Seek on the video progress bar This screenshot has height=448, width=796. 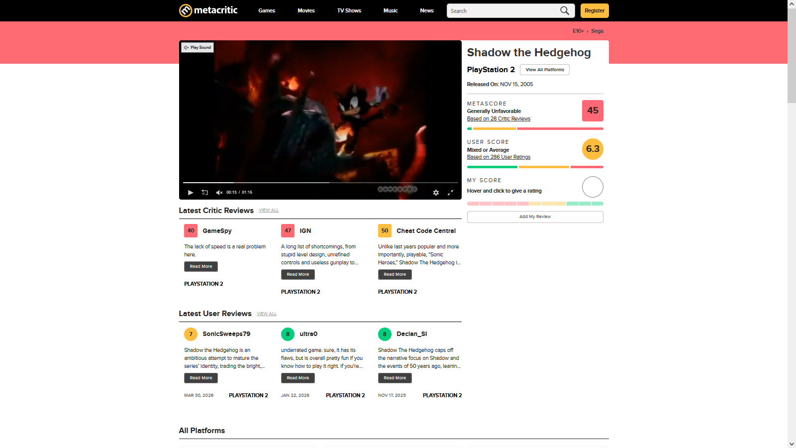point(320,183)
